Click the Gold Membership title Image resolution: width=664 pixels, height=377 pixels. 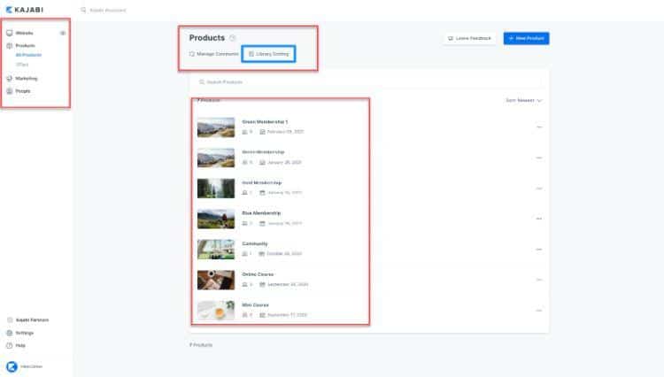(x=262, y=183)
